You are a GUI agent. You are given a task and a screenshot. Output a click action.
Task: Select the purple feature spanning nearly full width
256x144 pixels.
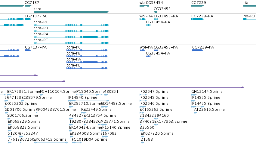click(122, 87)
